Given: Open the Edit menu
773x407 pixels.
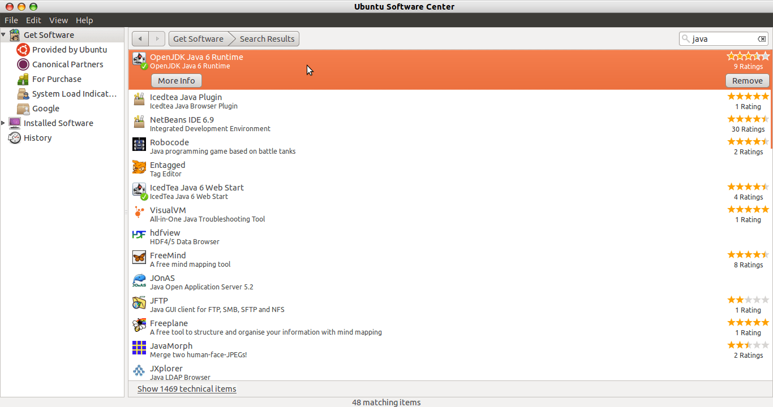Looking at the screenshot, I should 33,20.
